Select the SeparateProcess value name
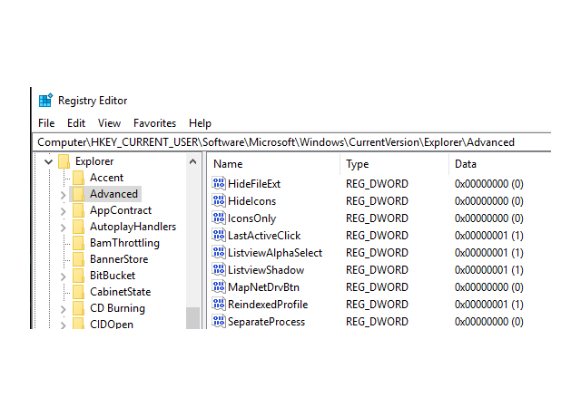The width and height of the screenshot is (581, 417). [266, 322]
